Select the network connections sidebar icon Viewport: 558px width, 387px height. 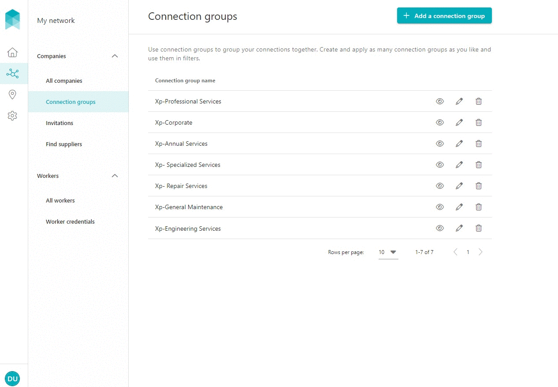[12, 74]
